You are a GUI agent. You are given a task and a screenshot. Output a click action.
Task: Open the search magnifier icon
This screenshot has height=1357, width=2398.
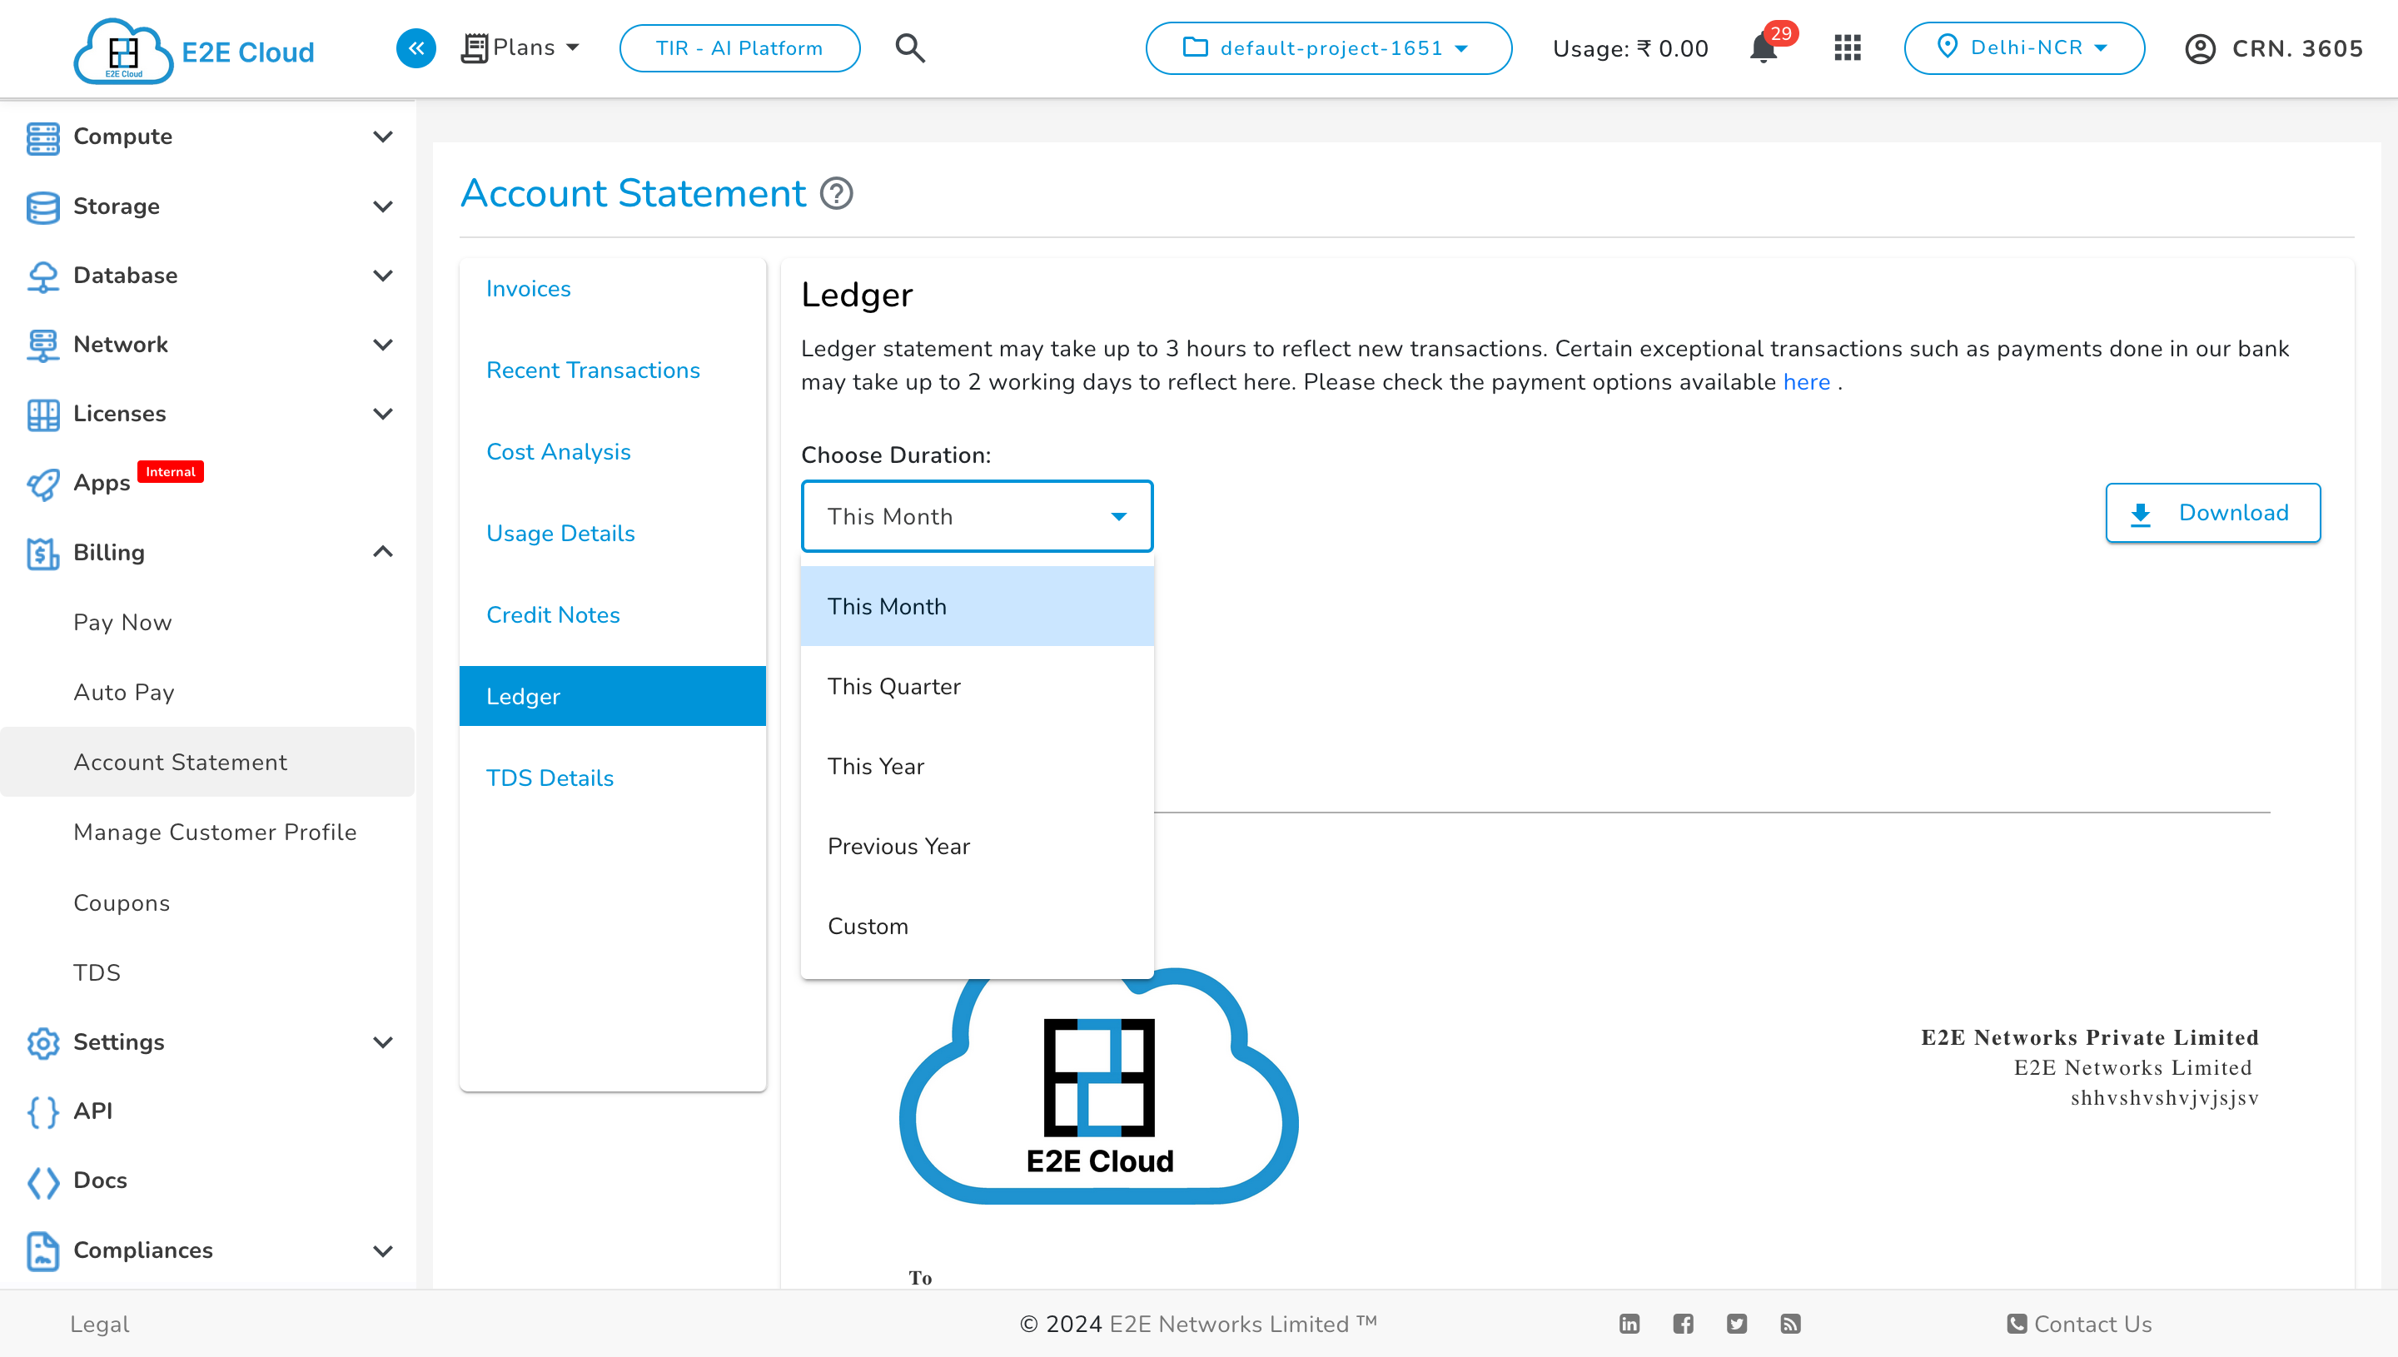point(909,47)
